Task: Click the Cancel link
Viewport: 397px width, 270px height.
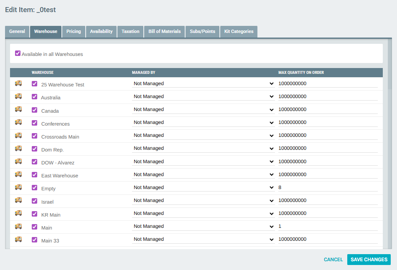Action: tap(333, 260)
